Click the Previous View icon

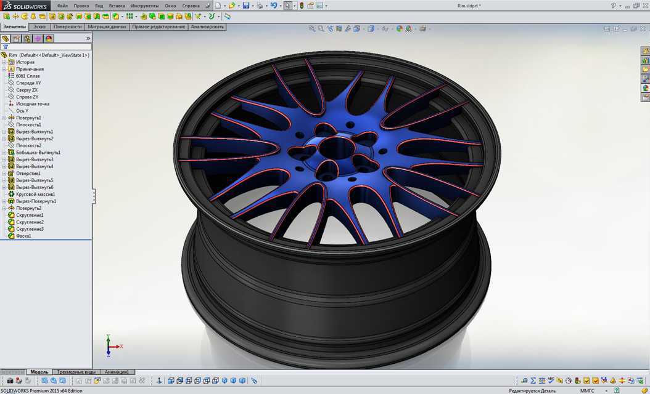(x=330, y=28)
